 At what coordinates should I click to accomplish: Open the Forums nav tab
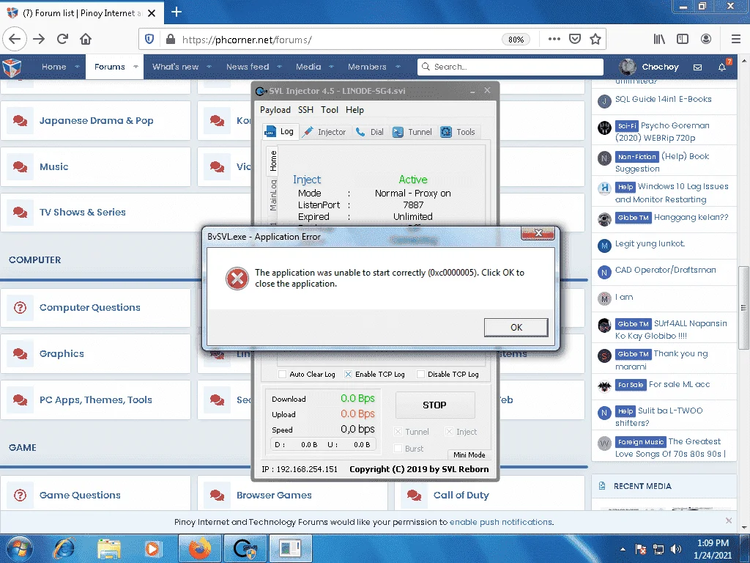(110, 67)
